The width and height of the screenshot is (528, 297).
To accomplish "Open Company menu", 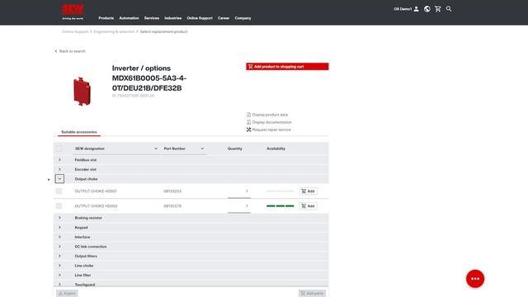I will click(x=243, y=18).
